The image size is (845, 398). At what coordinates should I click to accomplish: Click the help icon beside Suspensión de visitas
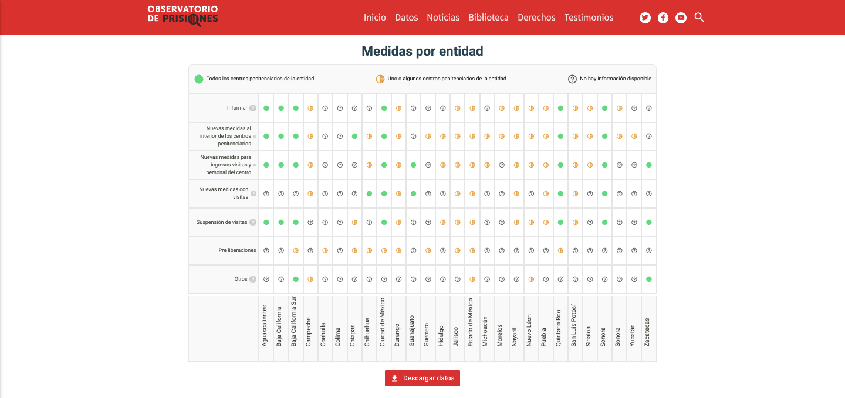(x=253, y=222)
